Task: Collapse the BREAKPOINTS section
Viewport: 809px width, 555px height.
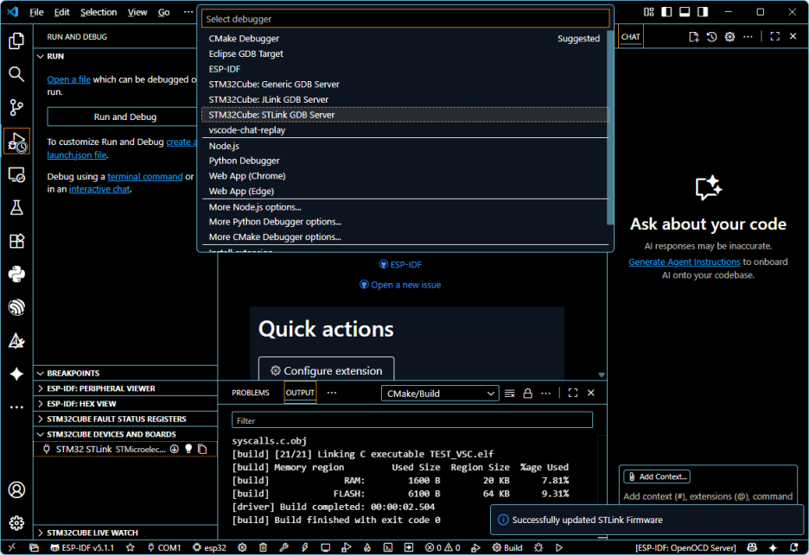Action: point(41,373)
